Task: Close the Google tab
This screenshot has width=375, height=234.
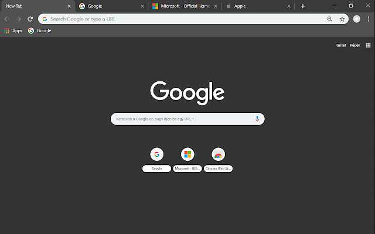Action: (142, 6)
